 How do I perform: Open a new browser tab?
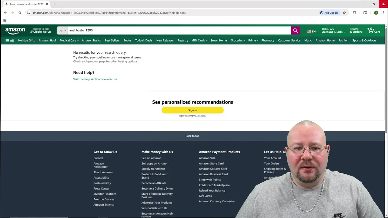click(x=54, y=4)
